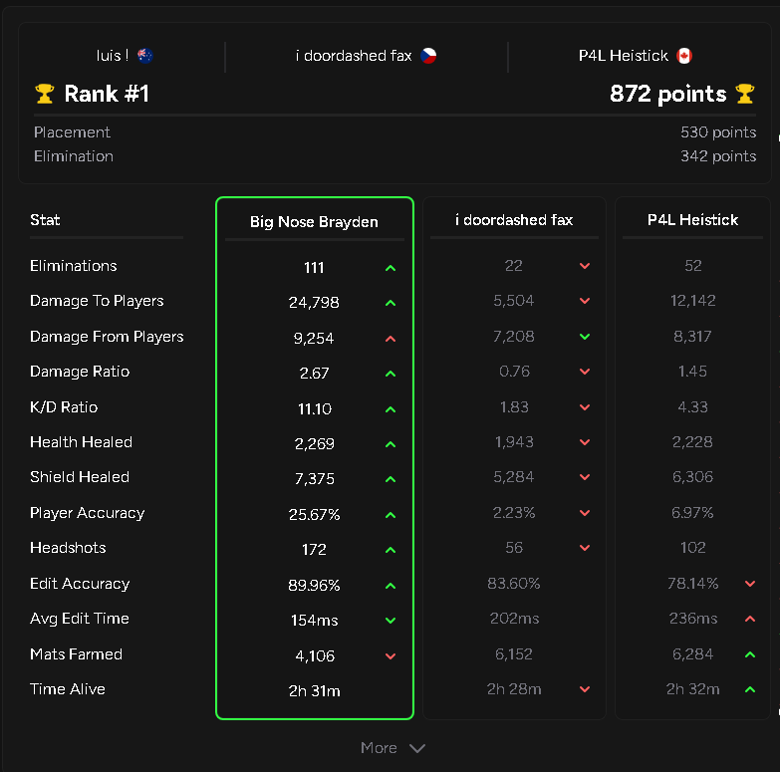Click red down arrow beside 78.14%
Image resolution: width=780 pixels, height=772 pixels.
pyautogui.click(x=750, y=584)
